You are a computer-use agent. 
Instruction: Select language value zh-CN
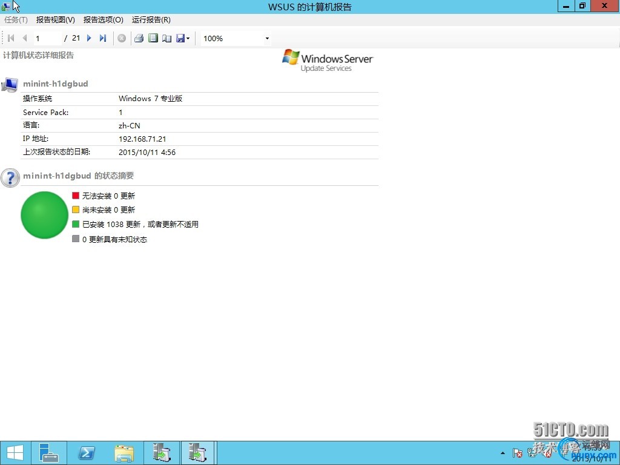tap(130, 126)
